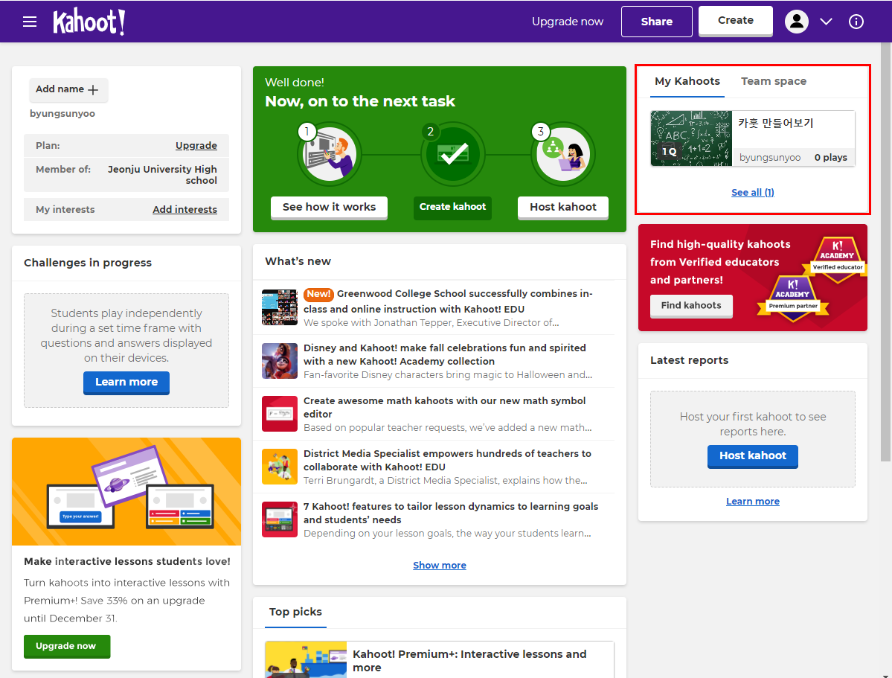Click the 0 plays label
Viewport: 892px width, 678px height.
pos(830,158)
